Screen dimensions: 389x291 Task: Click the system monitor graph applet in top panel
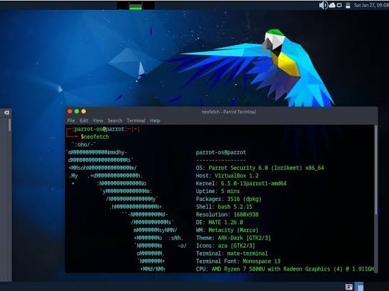(136, 6)
